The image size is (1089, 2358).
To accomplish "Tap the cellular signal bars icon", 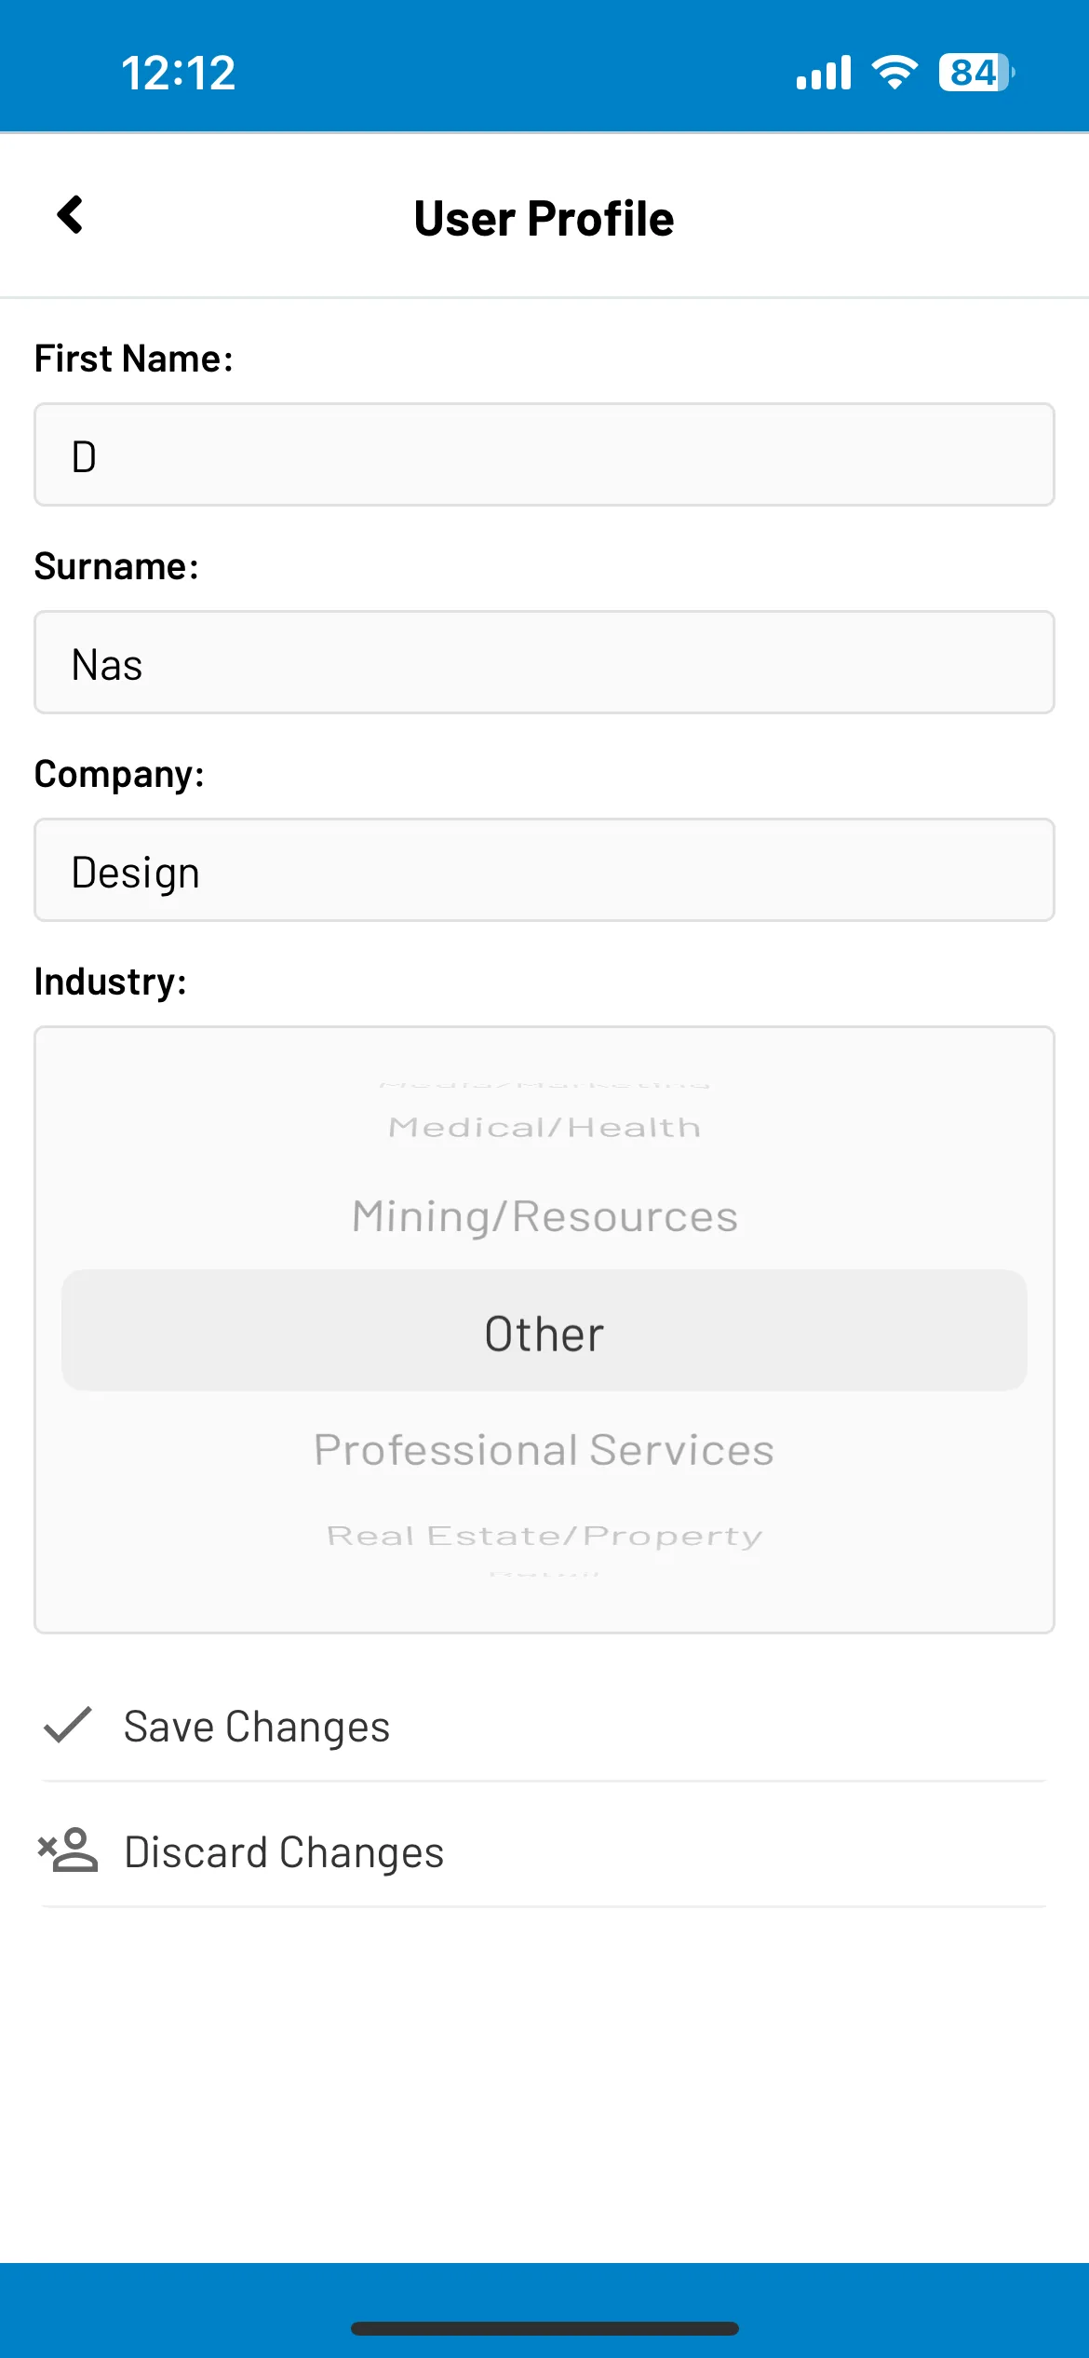I will 824,72.
